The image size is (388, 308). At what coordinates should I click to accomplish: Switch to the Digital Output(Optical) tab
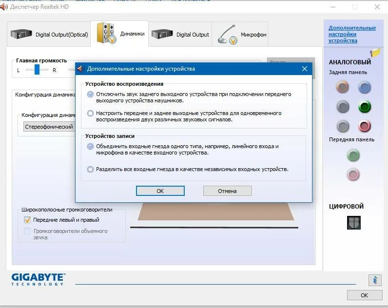coord(49,34)
